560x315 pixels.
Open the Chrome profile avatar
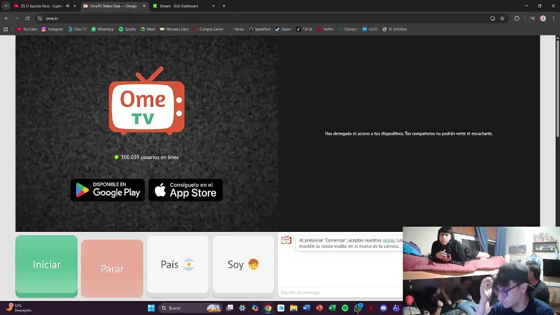coord(543,18)
